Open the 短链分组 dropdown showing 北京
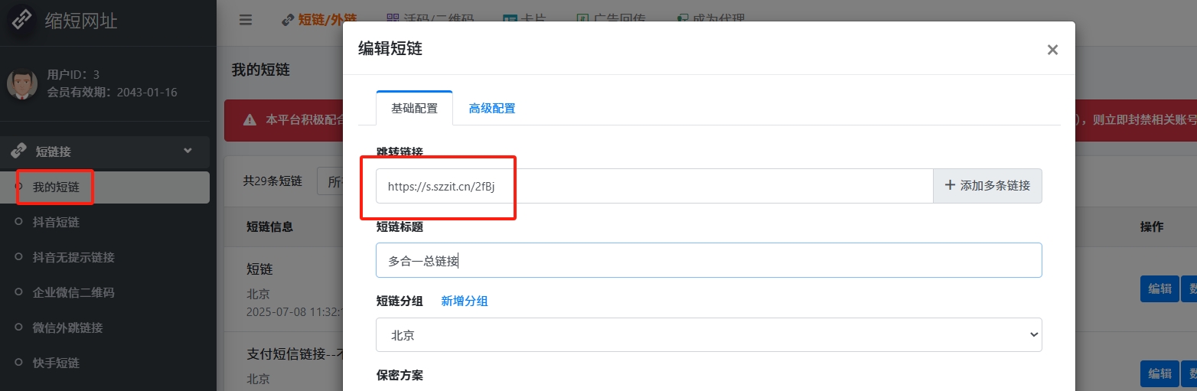Screen dimensions: 1197x391 (x=709, y=335)
